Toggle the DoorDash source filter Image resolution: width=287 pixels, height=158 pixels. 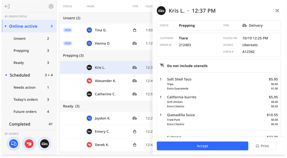29,144
